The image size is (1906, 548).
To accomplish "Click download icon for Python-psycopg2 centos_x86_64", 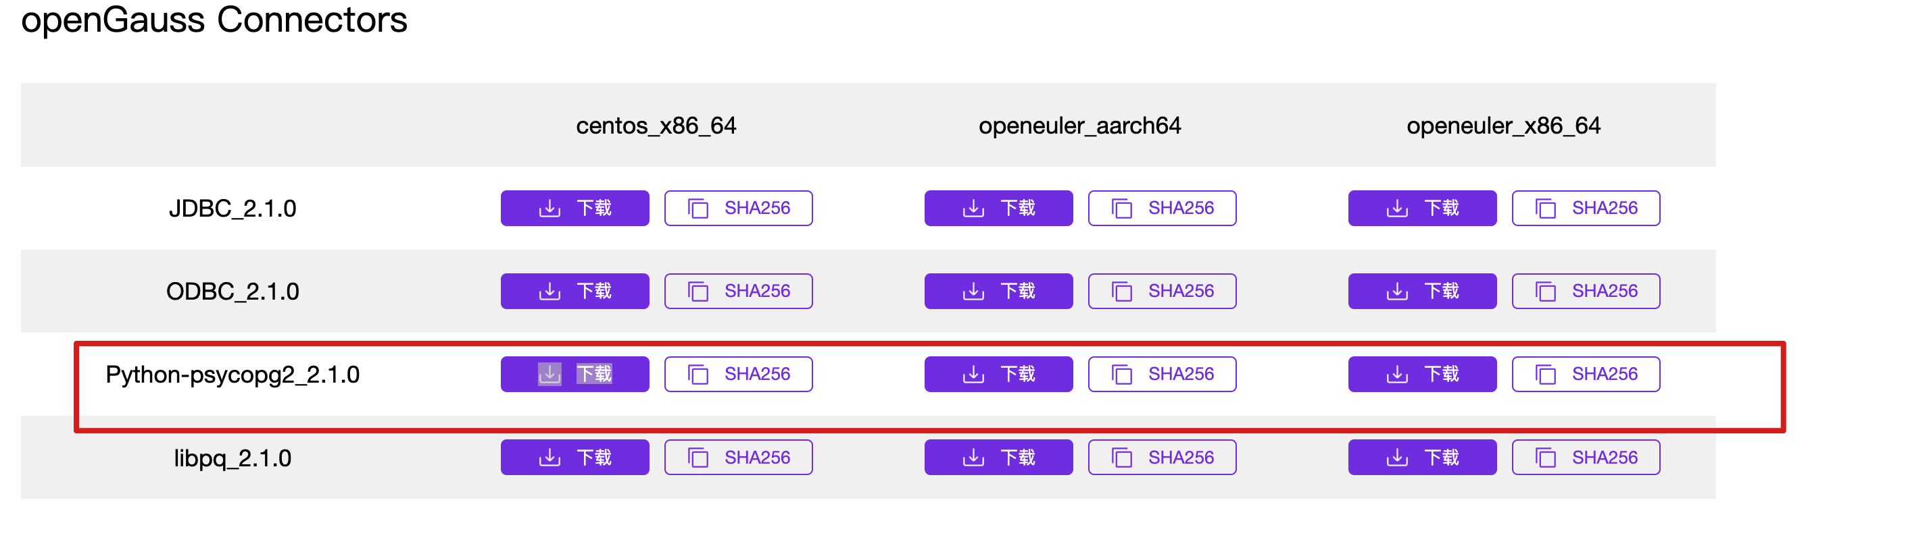I will coord(549,375).
